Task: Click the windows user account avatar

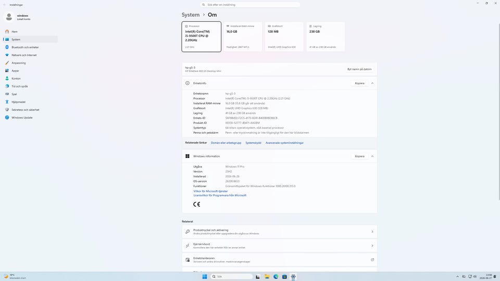Action: click(x=9, y=17)
